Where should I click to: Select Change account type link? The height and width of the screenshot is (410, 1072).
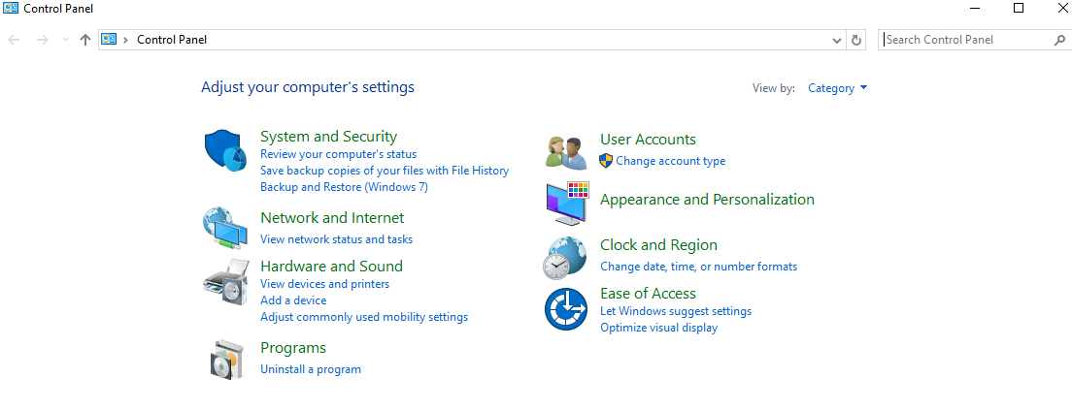click(671, 161)
